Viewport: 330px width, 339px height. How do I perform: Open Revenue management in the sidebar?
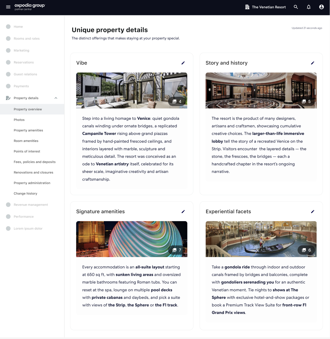click(x=31, y=205)
